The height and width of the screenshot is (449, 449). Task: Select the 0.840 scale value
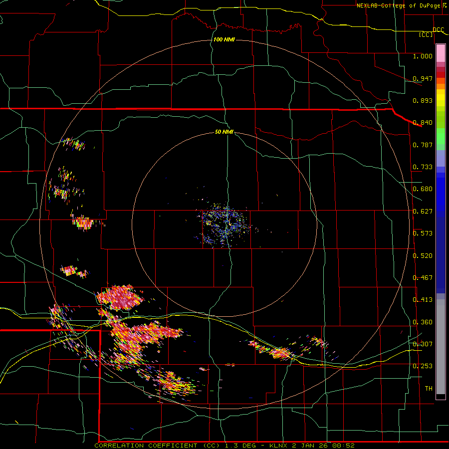point(423,123)
